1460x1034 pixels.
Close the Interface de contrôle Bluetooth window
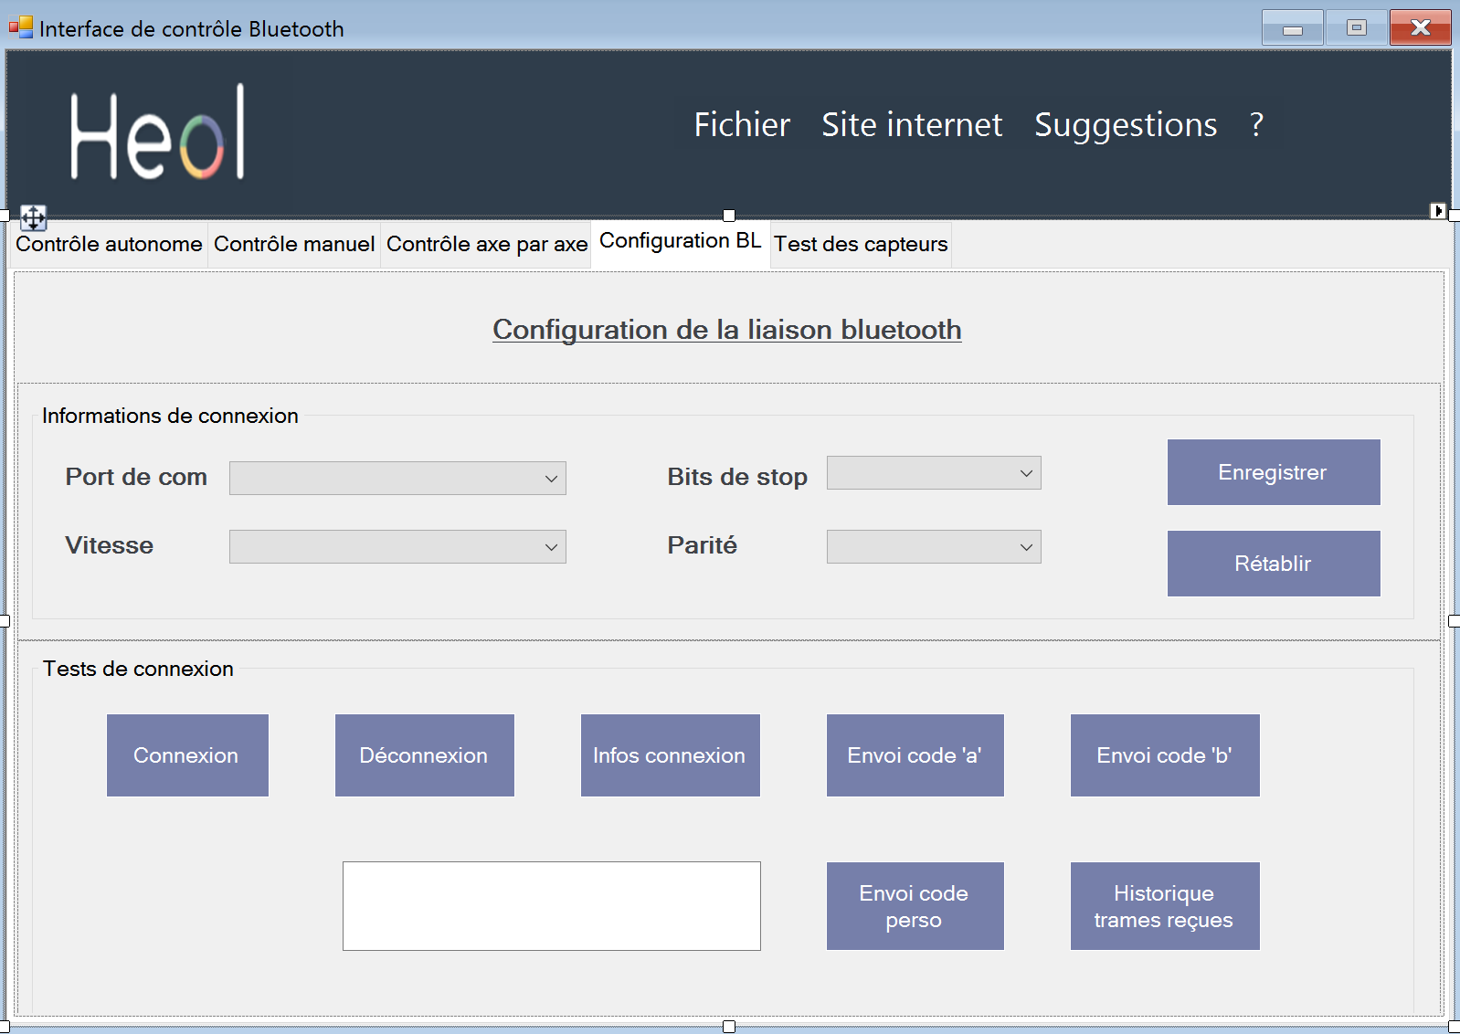tap(1421, 27)
